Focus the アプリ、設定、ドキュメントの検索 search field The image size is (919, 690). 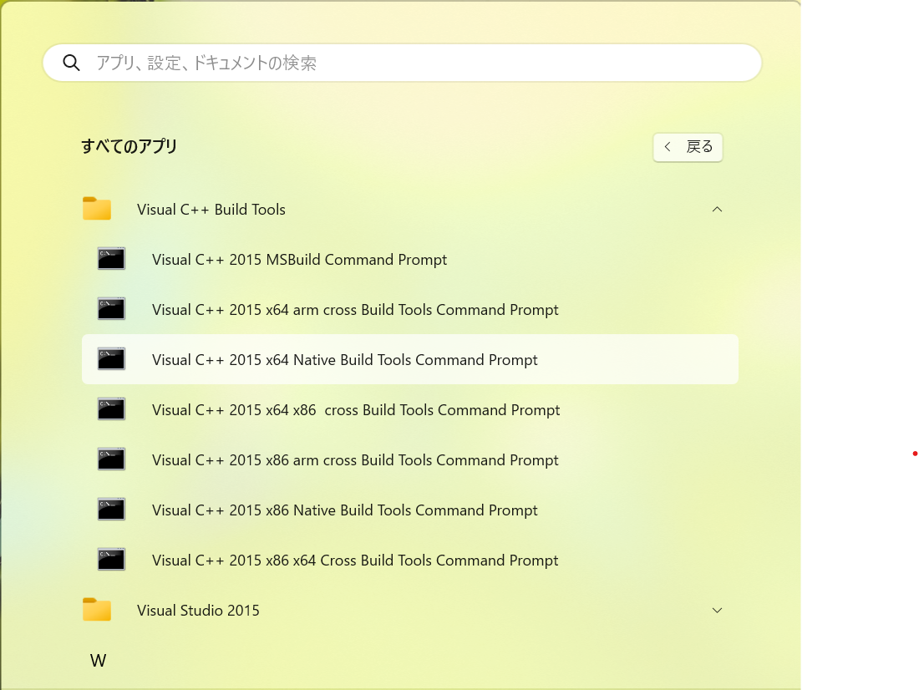402,63
